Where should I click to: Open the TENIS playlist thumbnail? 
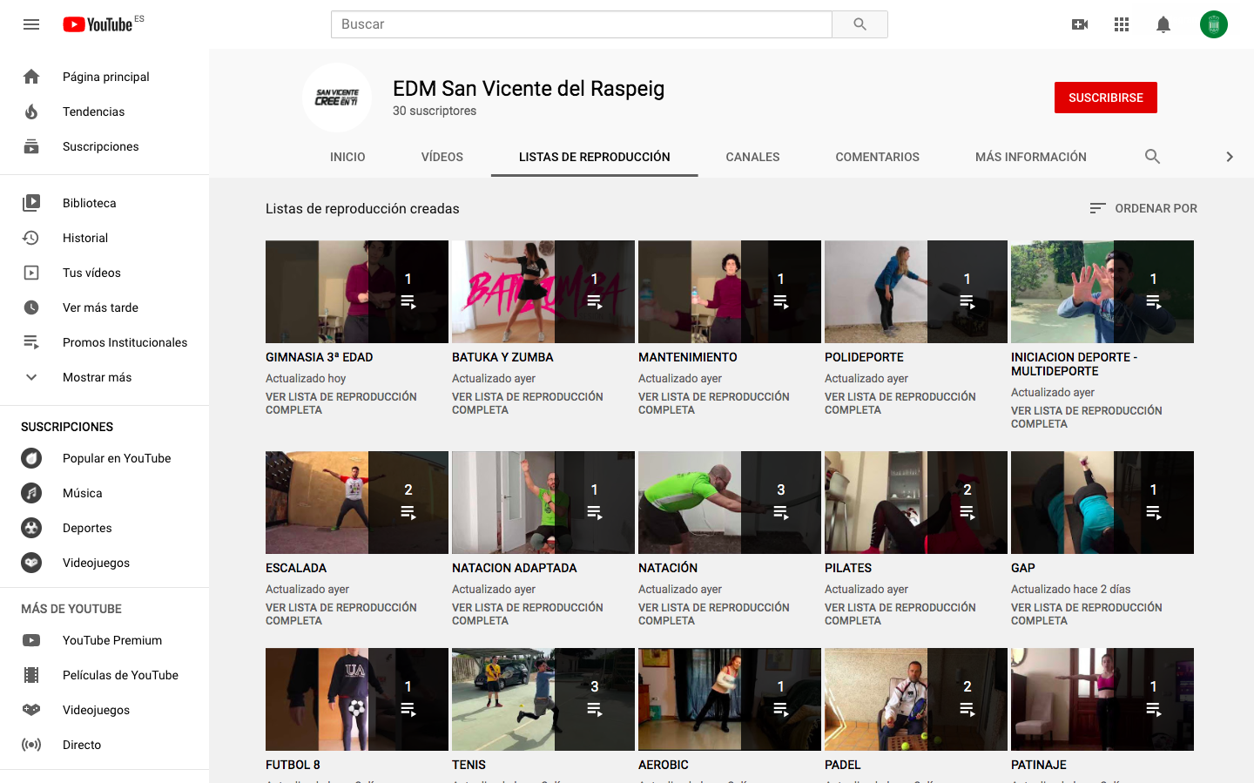tap(543, 699)
